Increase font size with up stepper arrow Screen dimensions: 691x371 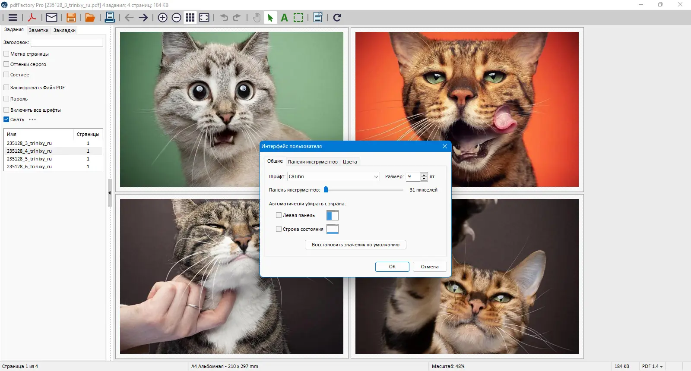click(424, 175)
